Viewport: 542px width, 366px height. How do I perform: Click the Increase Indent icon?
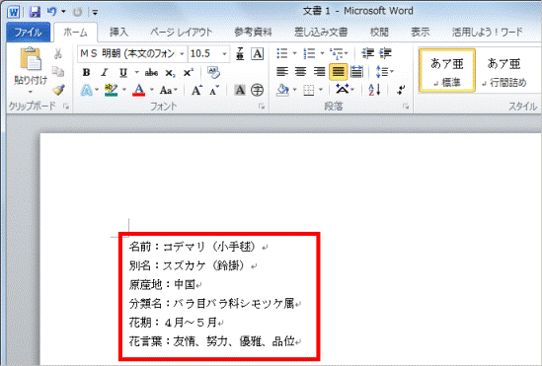(x=385, y=53)
